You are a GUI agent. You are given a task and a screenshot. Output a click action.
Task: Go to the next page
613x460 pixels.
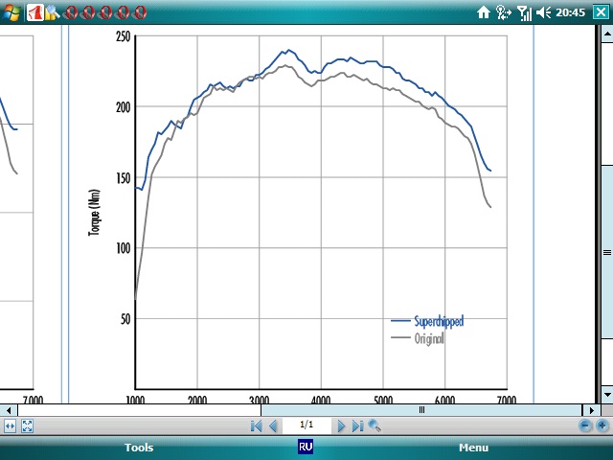(x=341, y=425)
